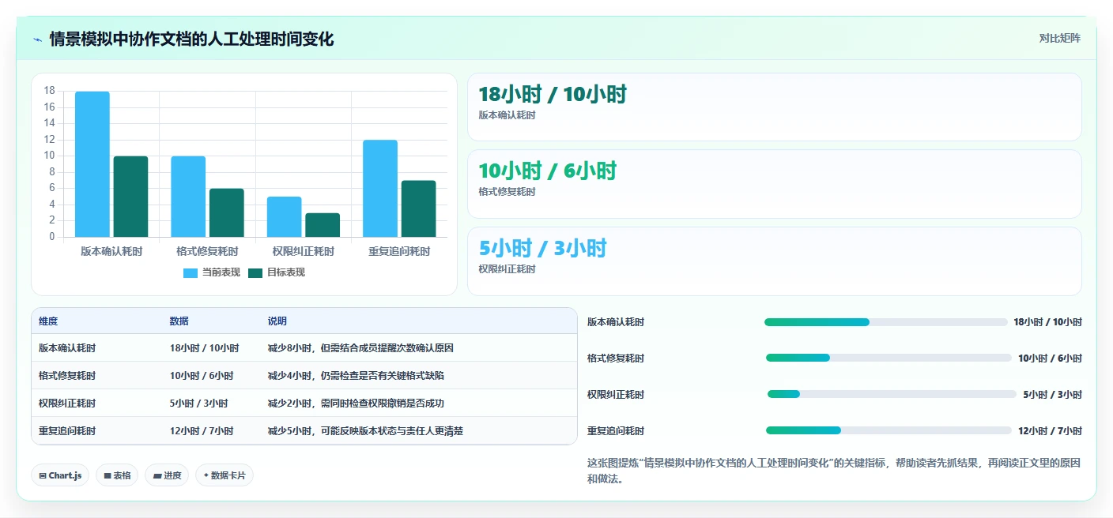Click the 进度 tag chip

tap(167, 475)
